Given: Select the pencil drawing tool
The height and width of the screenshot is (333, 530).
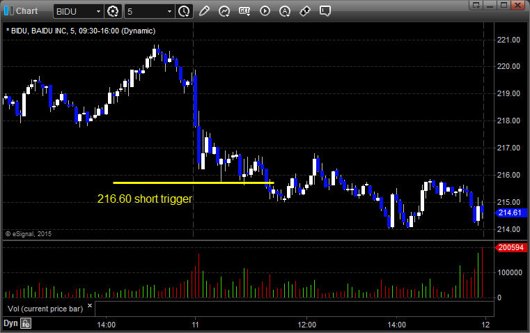Looking at the screenshot, I should [204, 11].
